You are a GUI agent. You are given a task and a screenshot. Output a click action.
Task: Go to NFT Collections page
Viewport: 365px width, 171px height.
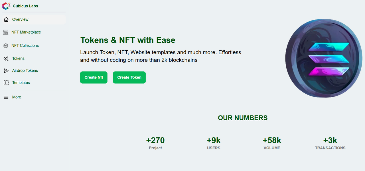point(34,46)
